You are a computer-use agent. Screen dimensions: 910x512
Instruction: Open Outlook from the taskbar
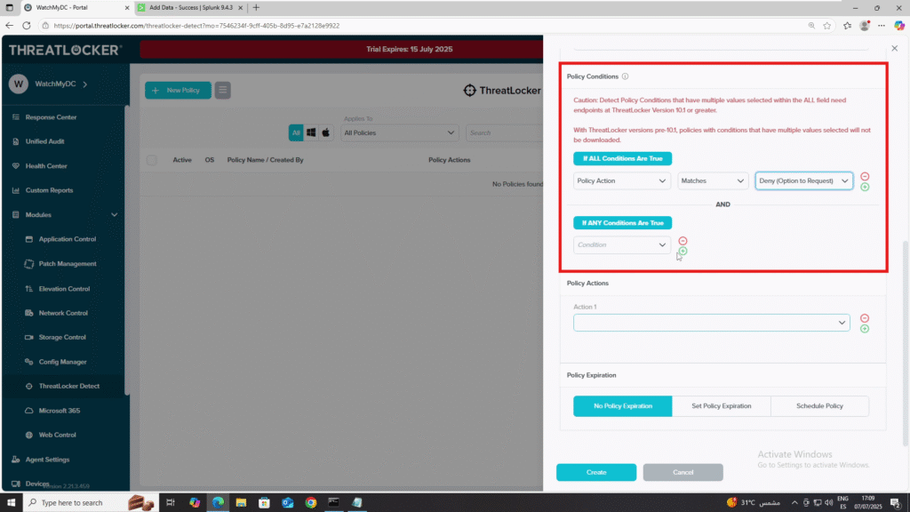point(287,503)
